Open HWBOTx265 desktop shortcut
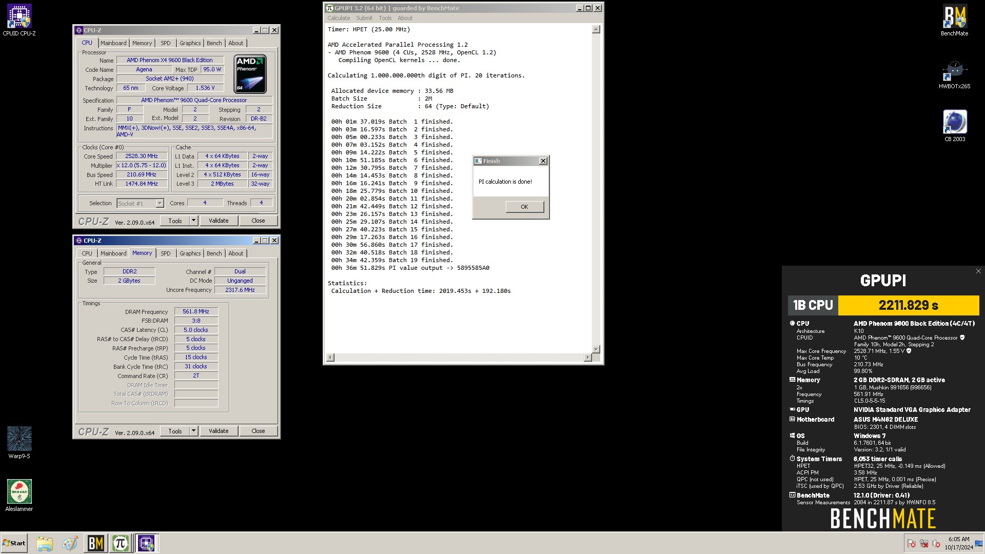This screenshot has height=554, width=985. pyautogui.click(x=954, y=74)
